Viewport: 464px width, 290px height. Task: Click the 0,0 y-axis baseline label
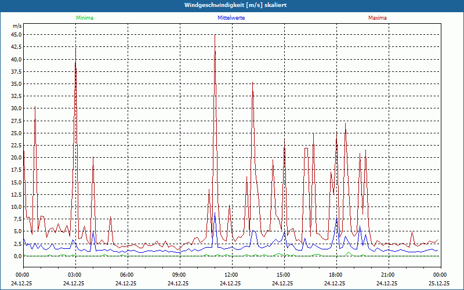17,256
